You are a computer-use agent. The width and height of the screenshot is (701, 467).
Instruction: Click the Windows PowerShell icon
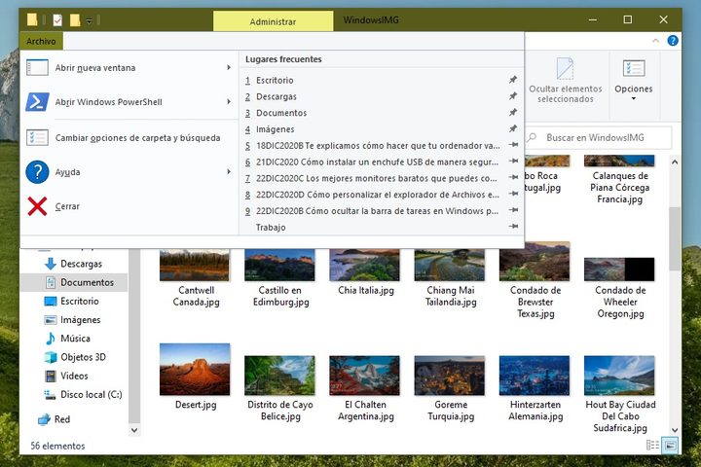pyautogui.click(x=37, y=102)
